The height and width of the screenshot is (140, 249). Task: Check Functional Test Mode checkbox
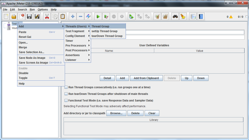tap(66, 101)
